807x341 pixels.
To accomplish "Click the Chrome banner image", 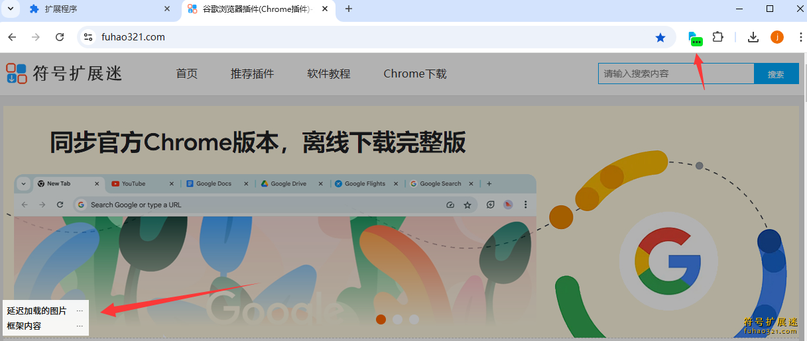I will [x=401, y=220].
